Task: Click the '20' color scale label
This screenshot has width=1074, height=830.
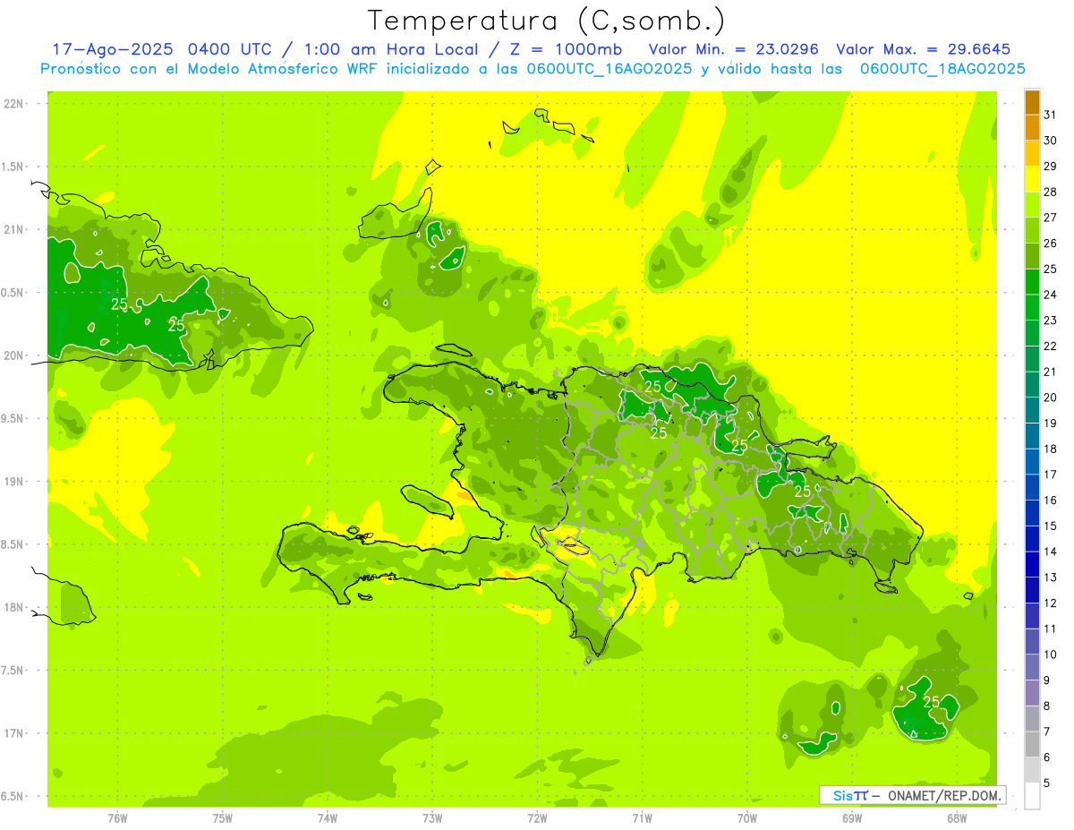Action: tap(1051, 398)
